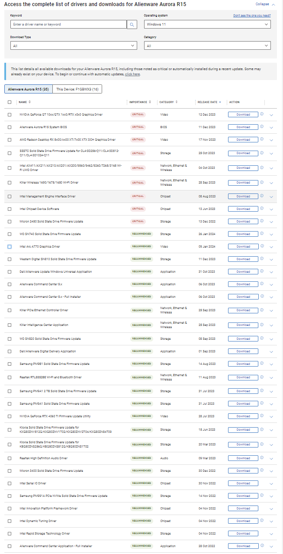Screen dimensions: 283x554
Task: Expand the WD SN820 firmware update row chevron
Action: (x=271, y=339)
